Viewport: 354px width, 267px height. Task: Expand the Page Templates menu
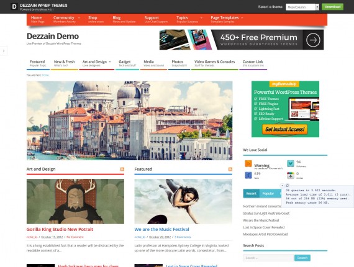(242, 17)
